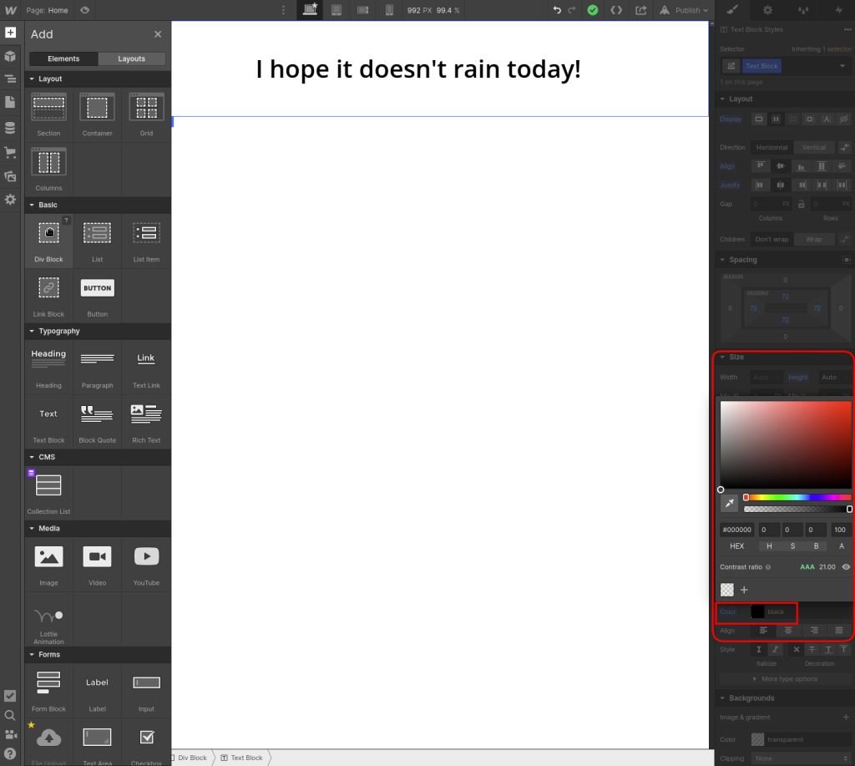
Task: Pick a color with the eyedropper tool
Action: [730, 503]
